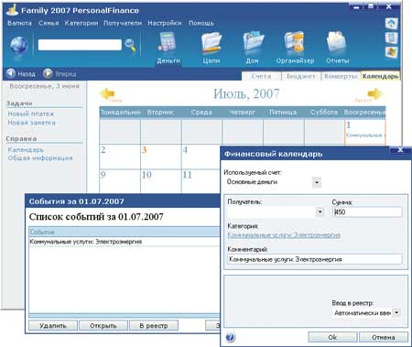Click the Среда column header

(x=201, y=113)
